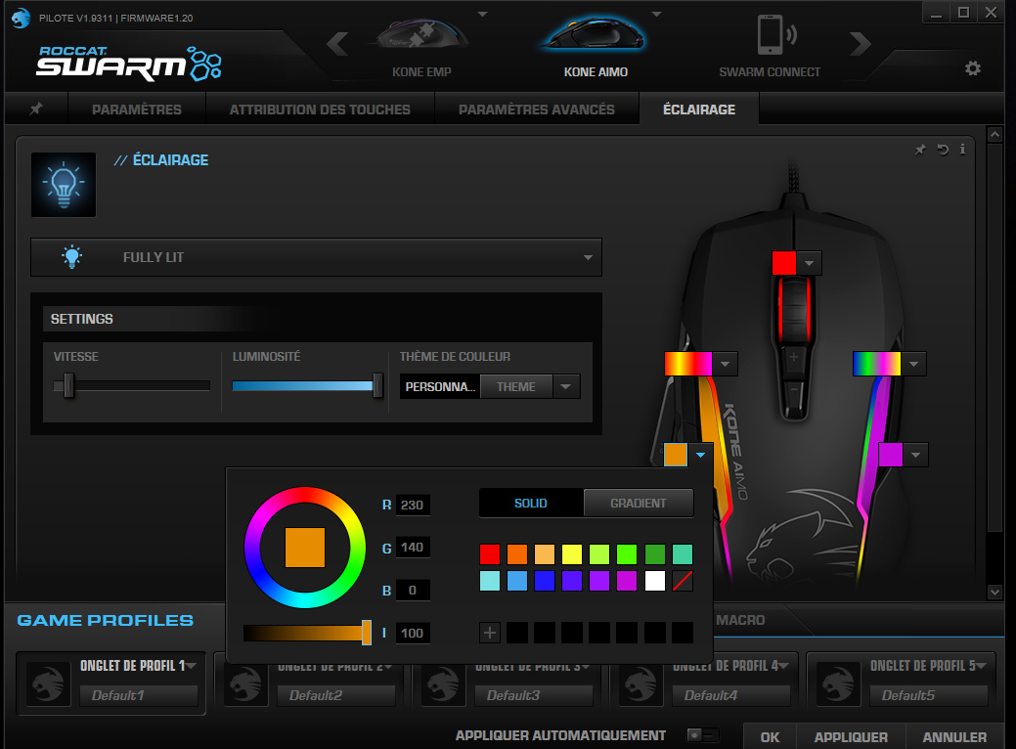Reset Éclairage panel with undo icon
This screenshot has width=1016, height=749.
[x=943, y=150]
